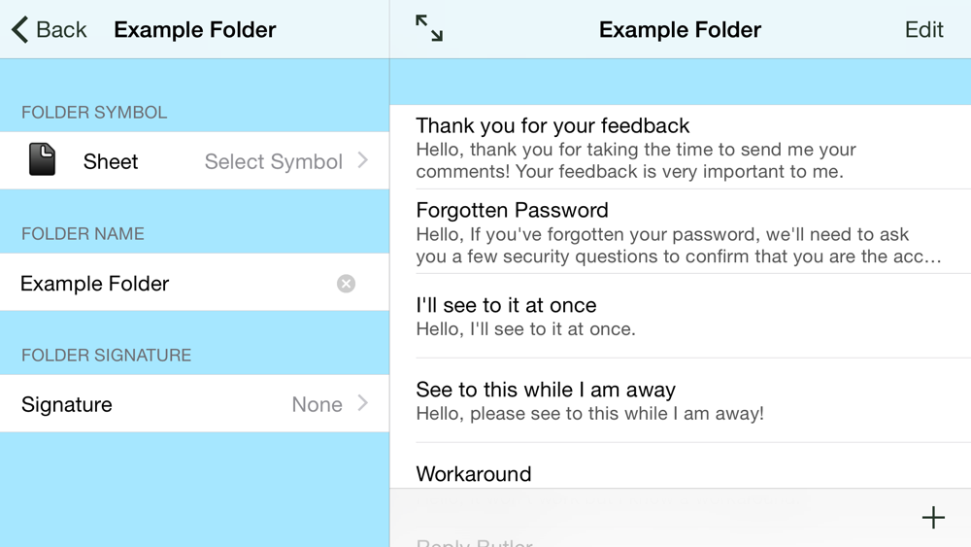Open Thank you for your feedback snippet
The height and width of the screenshot is (547, 971).
coord(681,148)
